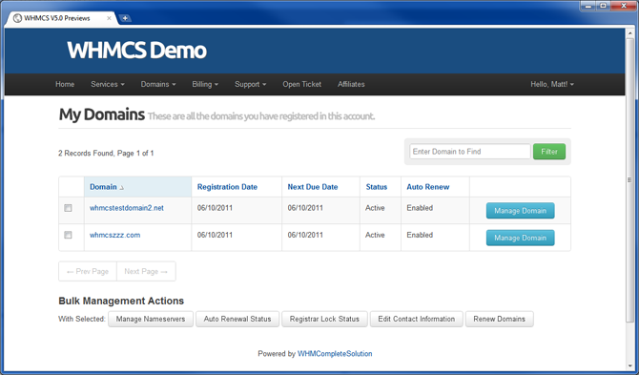The height and width of the screenshot is (375, 639).
Task: Expand the Services dropdown menu
Action: (108, 84)
